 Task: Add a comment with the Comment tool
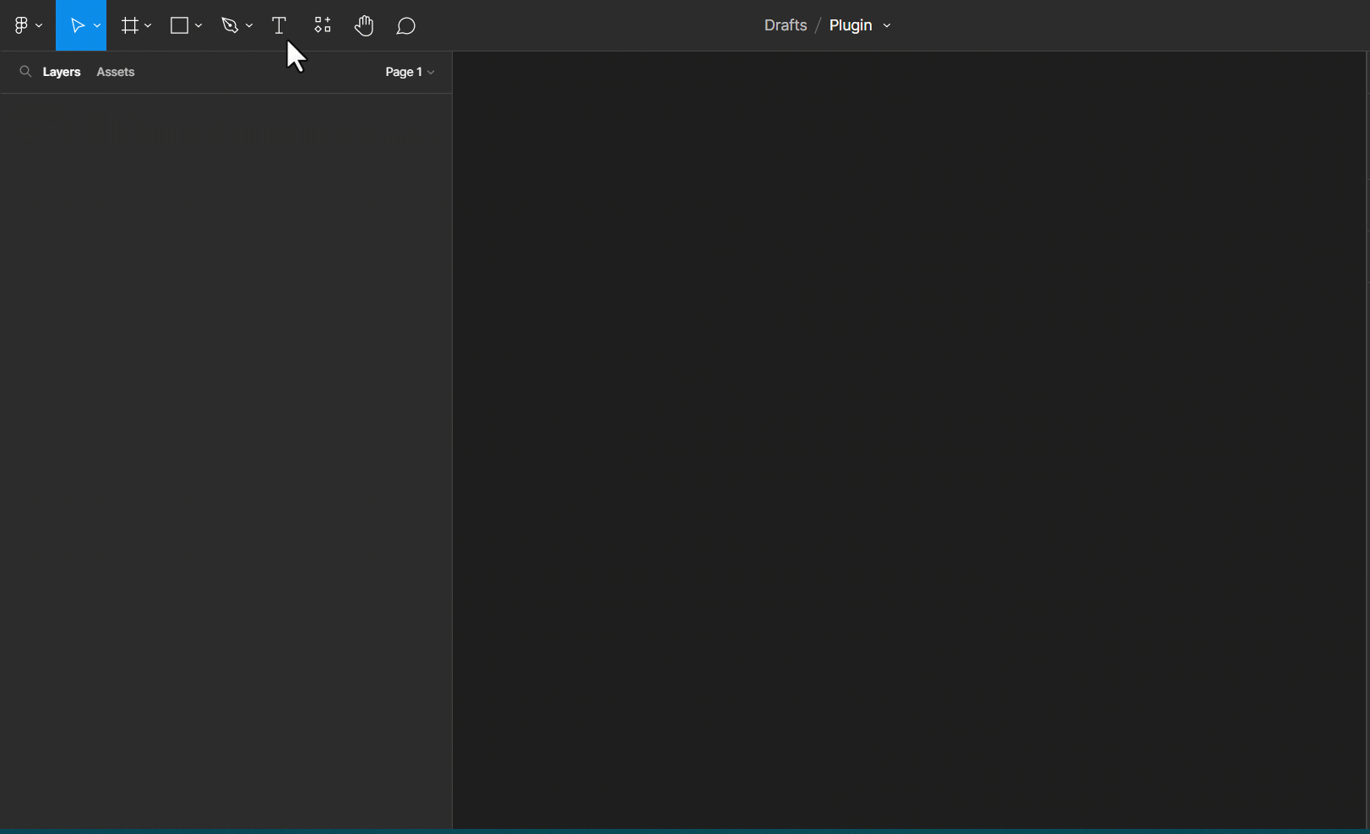pos(406,24)
